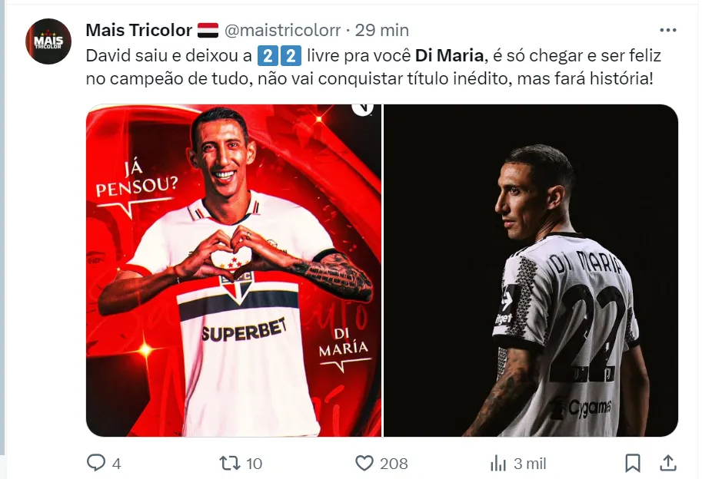
Task: Like the tweet with heart icon
Action: coord(364,463)
